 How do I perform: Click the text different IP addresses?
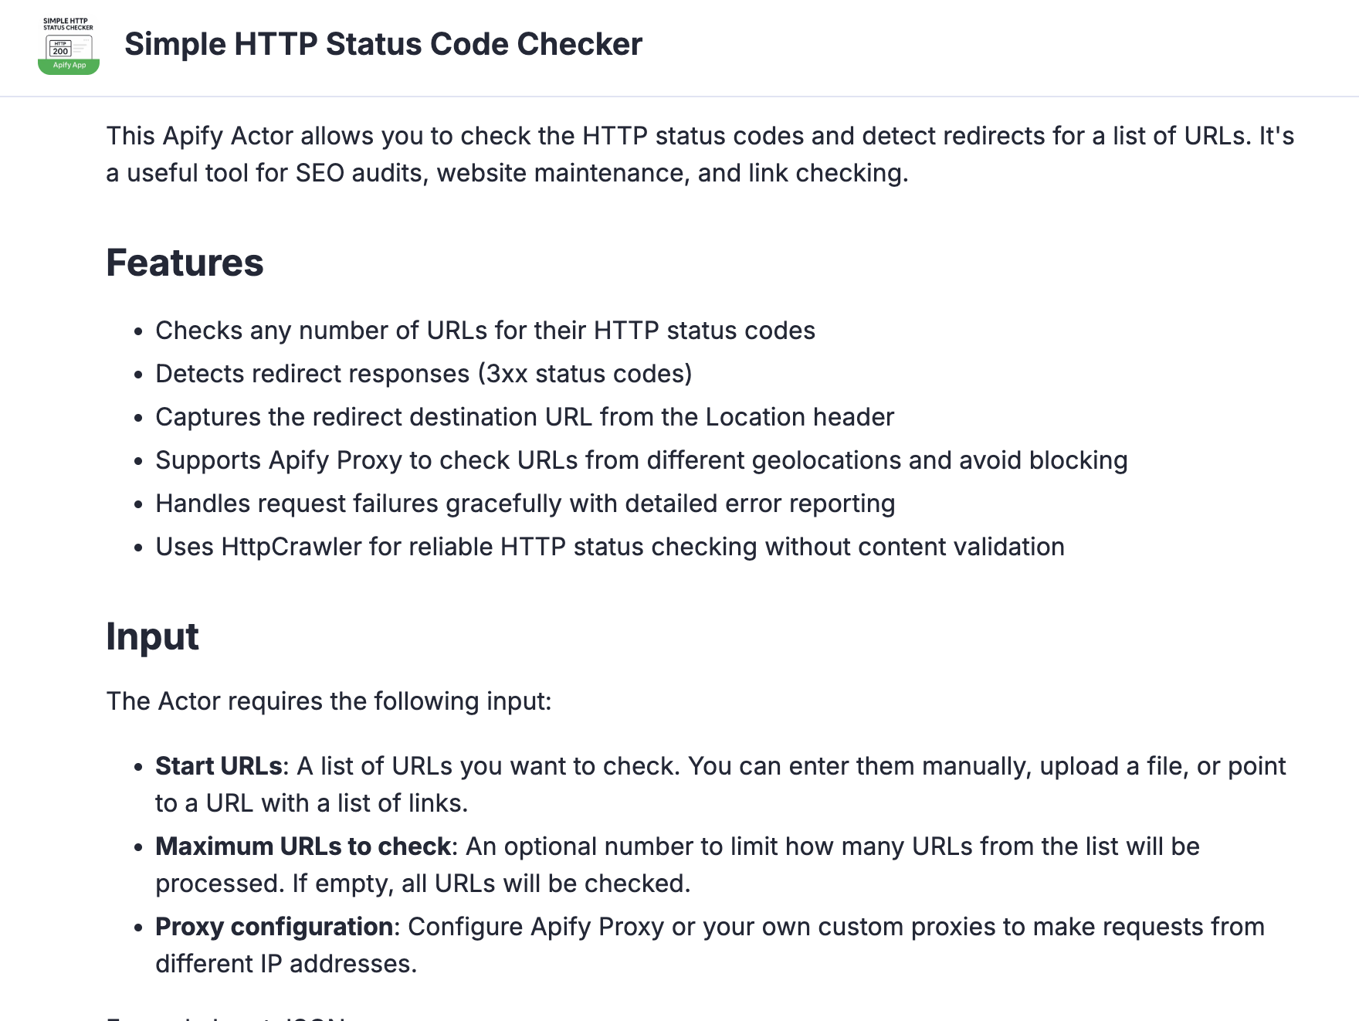click(x=286, y=964)
